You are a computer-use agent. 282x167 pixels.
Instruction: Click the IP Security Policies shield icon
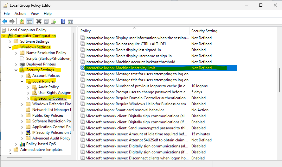[x=28, y=133]
